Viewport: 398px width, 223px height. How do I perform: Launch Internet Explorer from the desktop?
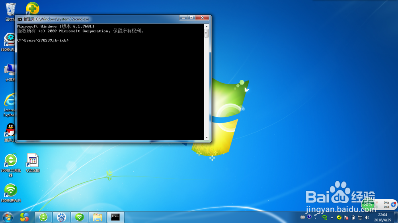pos(10,105)
